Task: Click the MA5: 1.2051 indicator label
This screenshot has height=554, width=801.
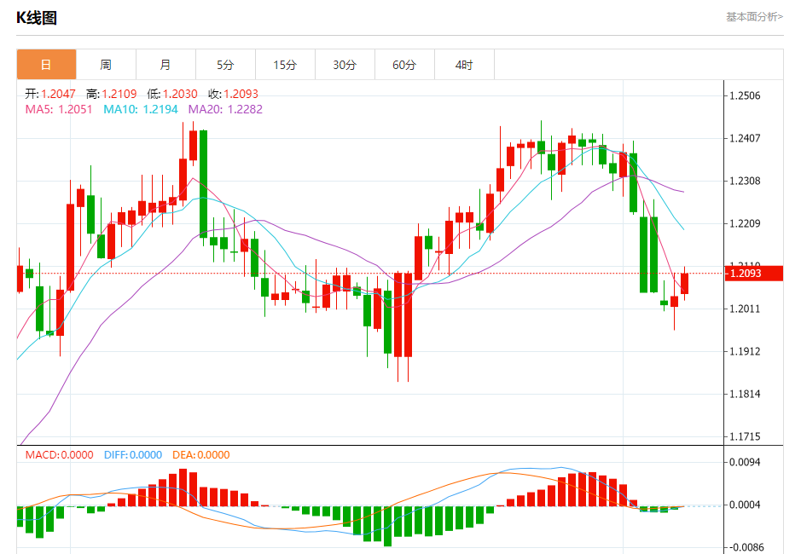Action: click(x=59, y=109)
